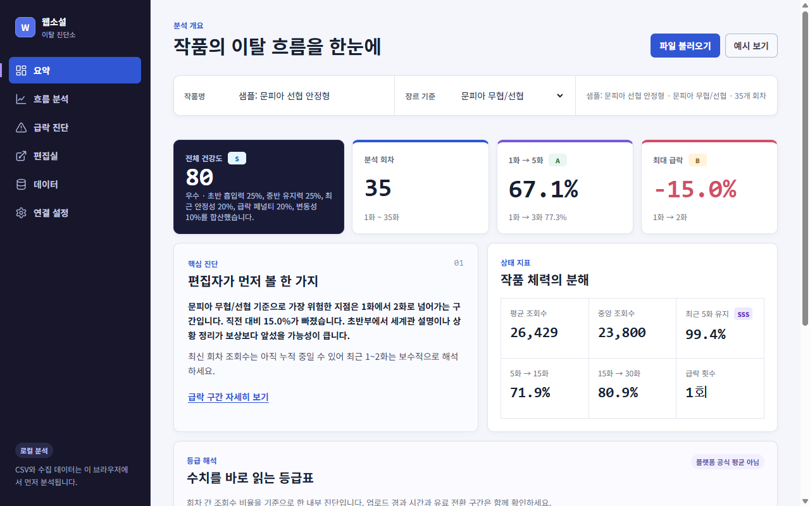Click the 80.9% 15화 → 30화 value
Viewport: 810px width, 506px height.
(x=618, y=392)
